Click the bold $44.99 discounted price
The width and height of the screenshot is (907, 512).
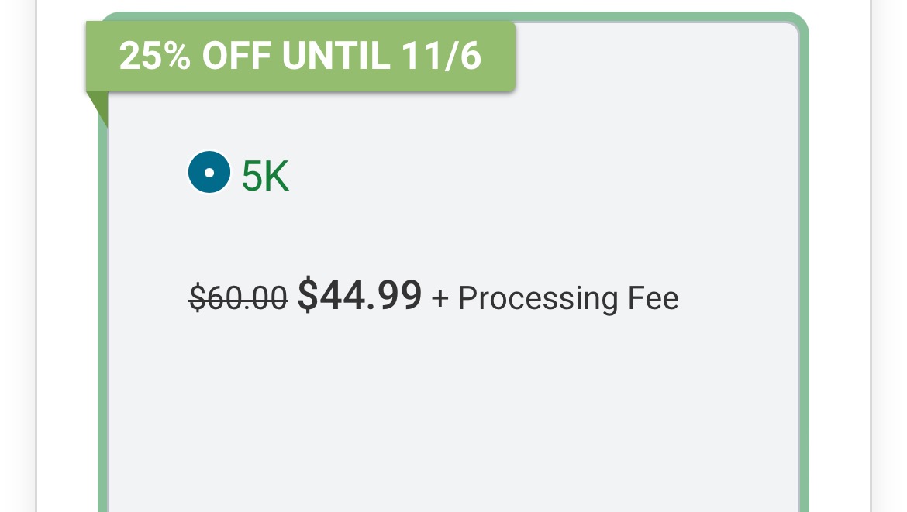click(x=360, y=296)
